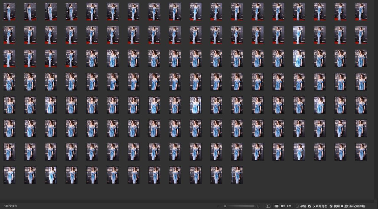Select the first thumbnail in the bottom row
The image size is (378, 209).
(x=9, y=175)
